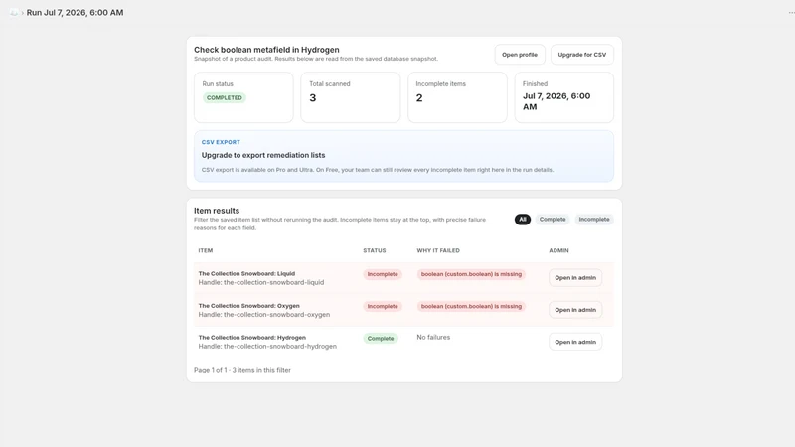Click Complete status badge in Hydrogen row

[381, 338]
